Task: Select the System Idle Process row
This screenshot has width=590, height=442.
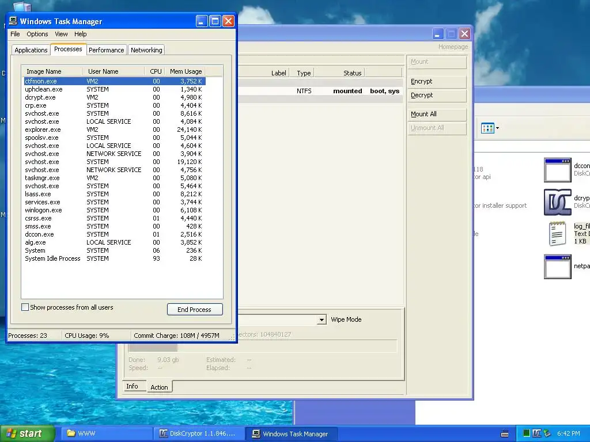Action: [115, 258]
